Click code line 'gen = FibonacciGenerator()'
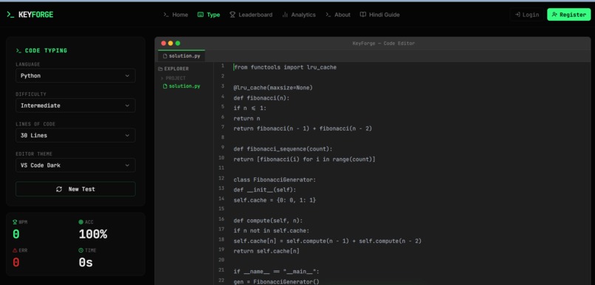 click(x=277, y=282)
